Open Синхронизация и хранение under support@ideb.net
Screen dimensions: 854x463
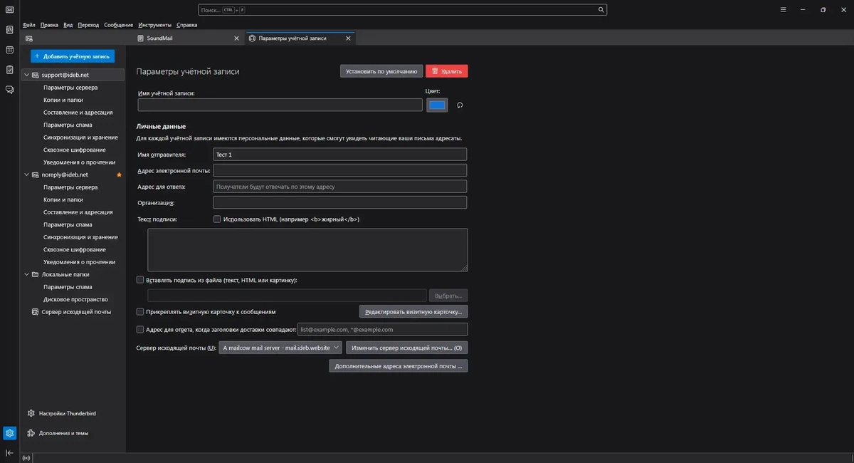(80, 137)
